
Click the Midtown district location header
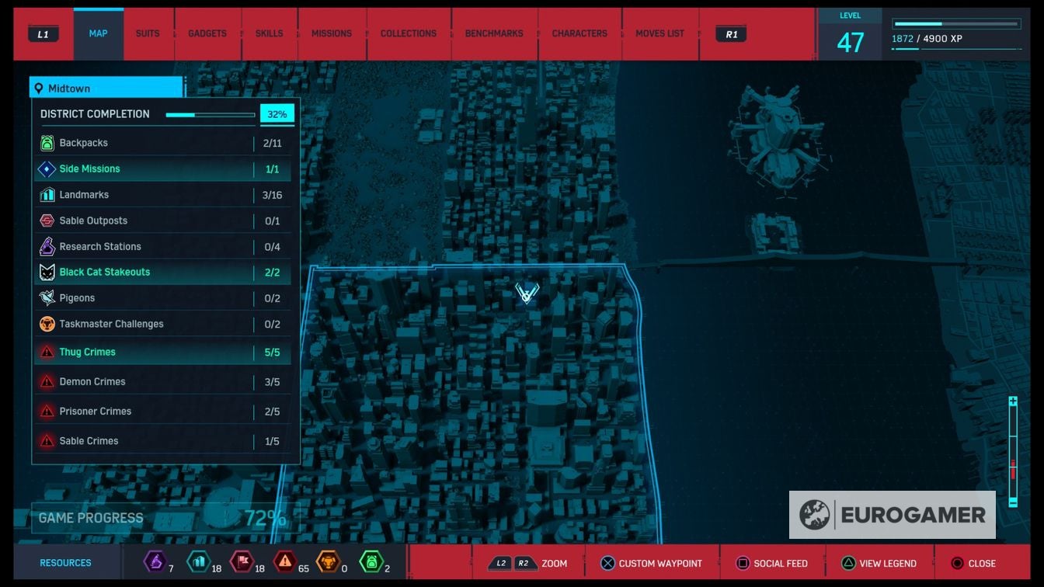[106, 89]
